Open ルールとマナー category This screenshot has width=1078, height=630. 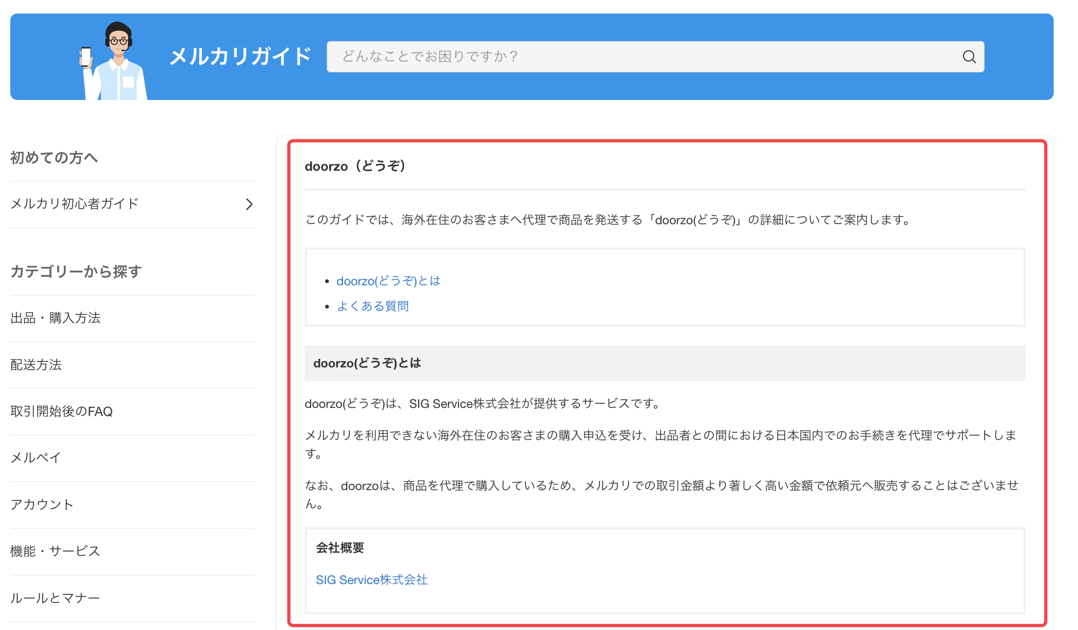point(132,598)
